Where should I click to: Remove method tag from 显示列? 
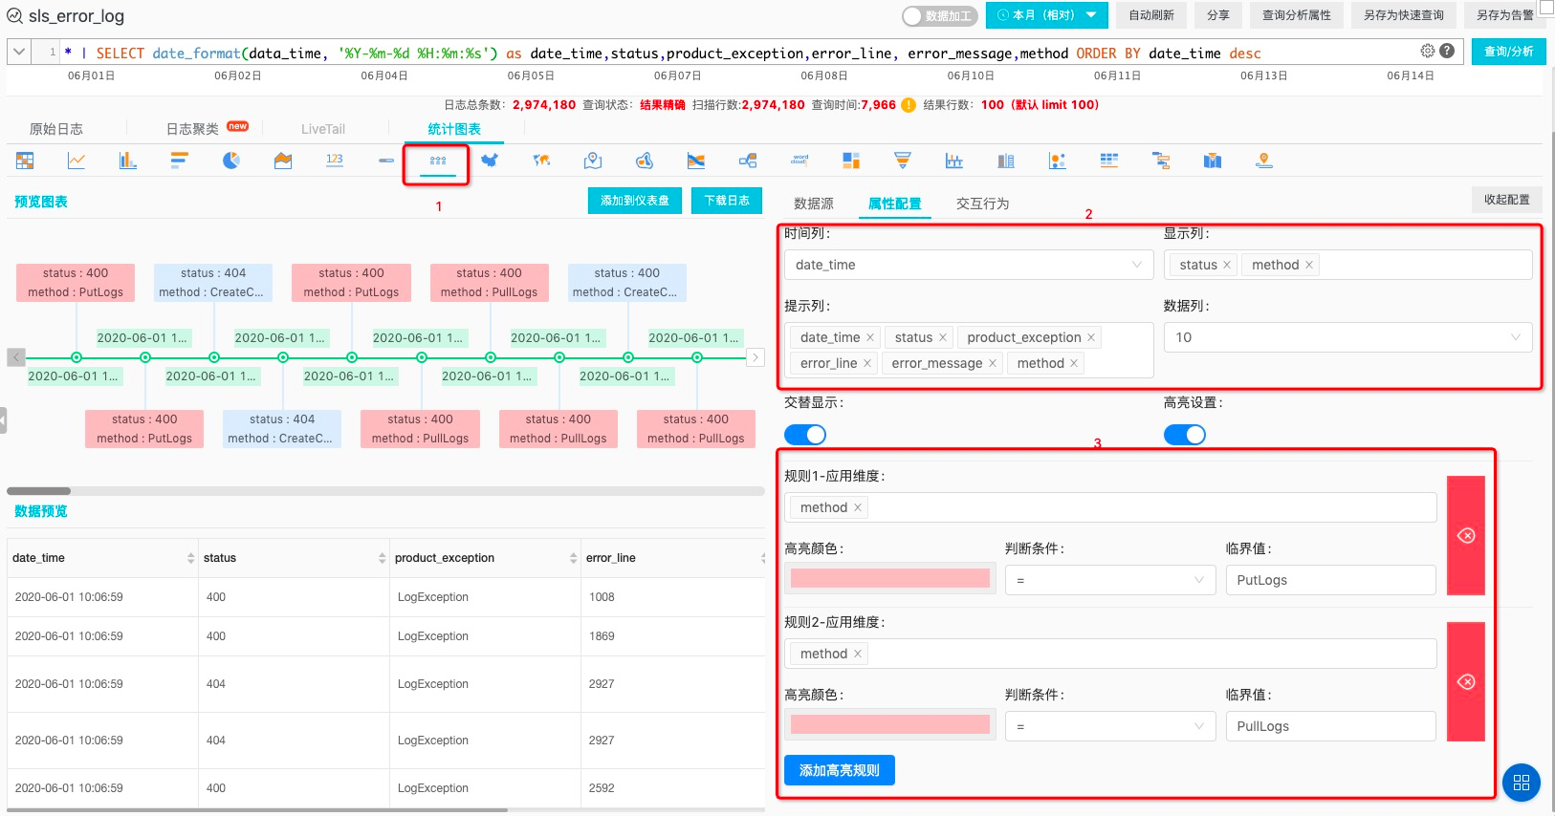pos(1309,265)
